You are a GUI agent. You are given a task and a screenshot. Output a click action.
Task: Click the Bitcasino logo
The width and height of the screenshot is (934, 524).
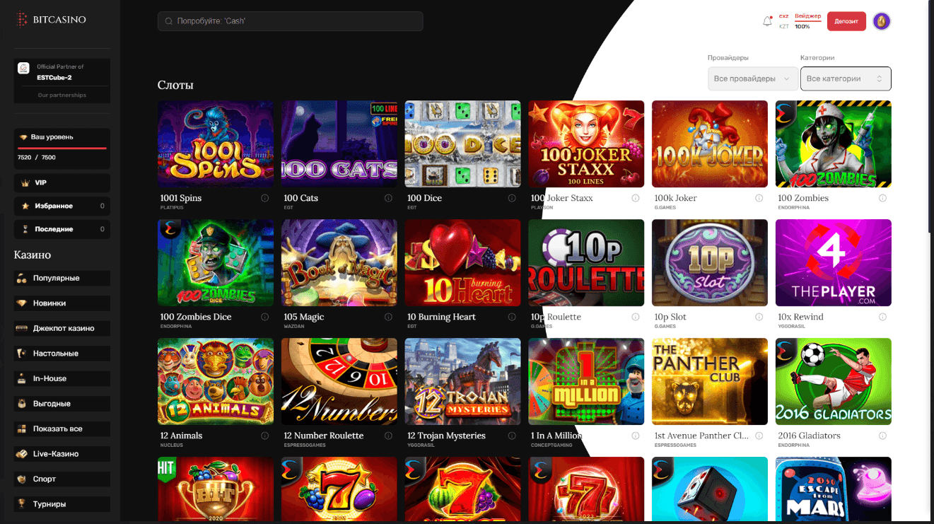[52, 20]
